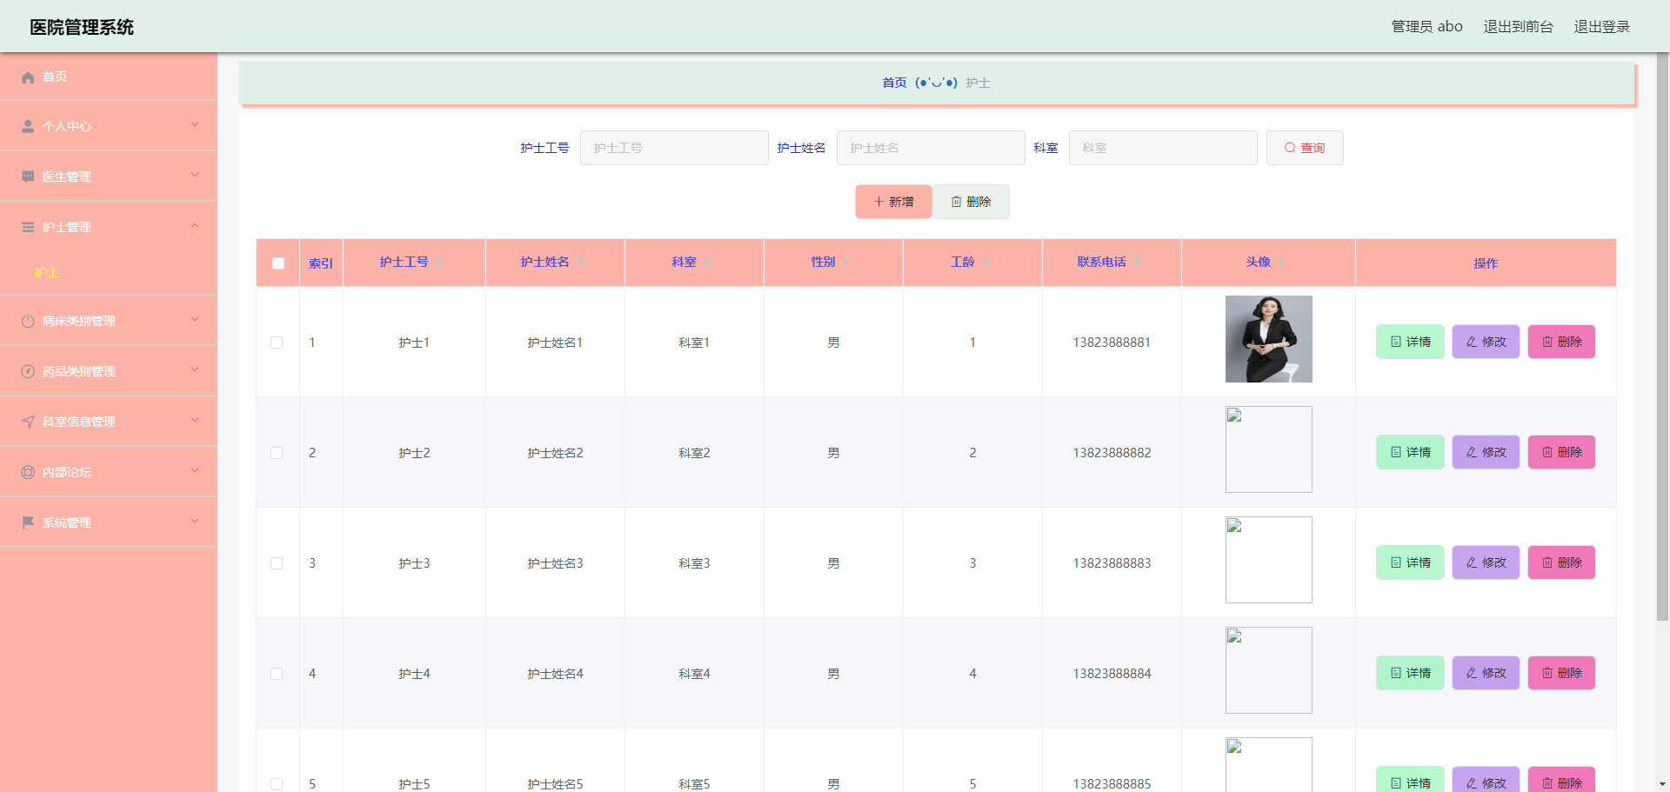Click the 新增 add button
The width and height of the screenshot is (1670, 792).
coord(893,202)
